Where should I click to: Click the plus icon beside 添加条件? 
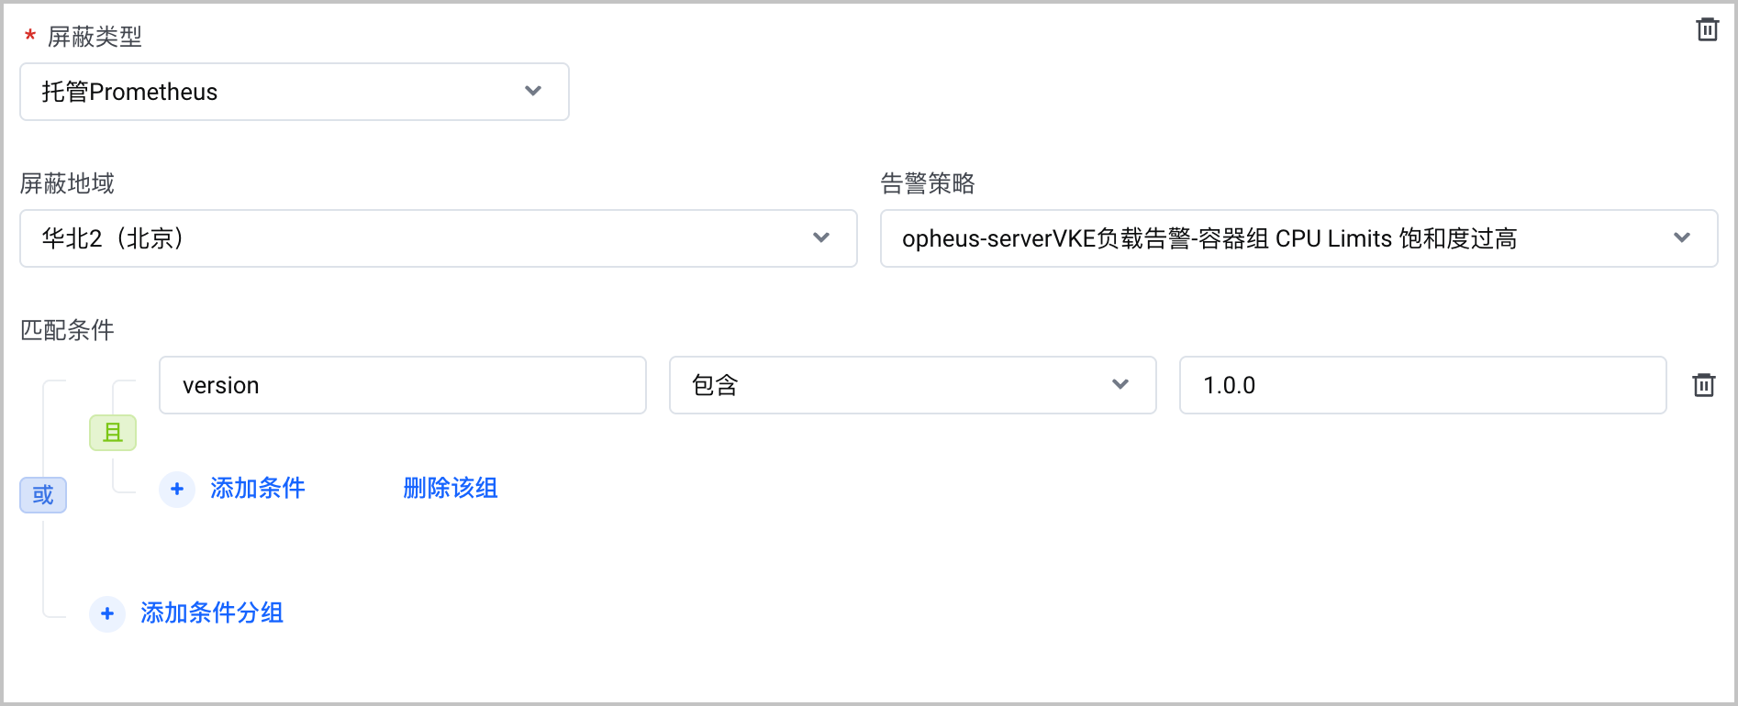177,489
